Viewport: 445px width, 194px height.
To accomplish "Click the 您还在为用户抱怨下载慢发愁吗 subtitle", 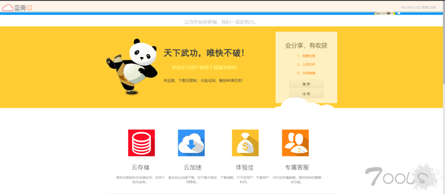I will (204, 67).
